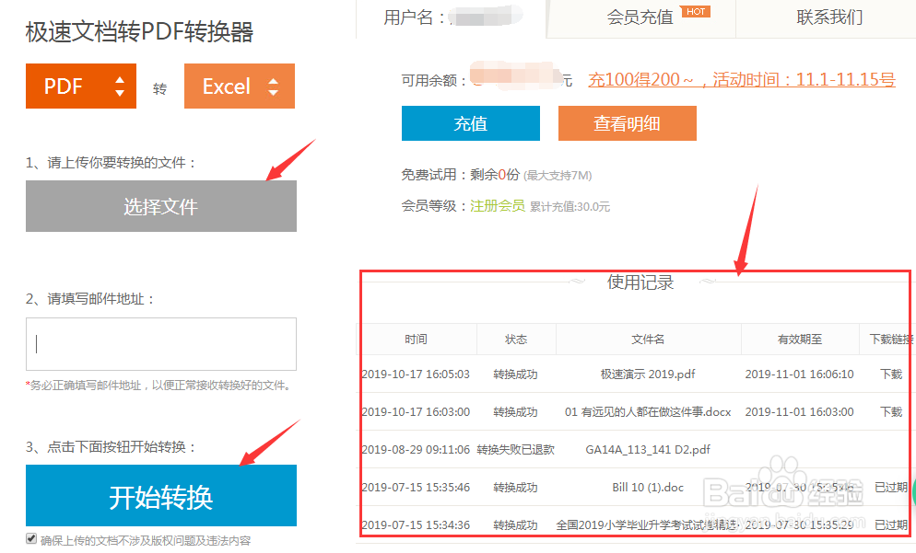Screen dimensions: 916x553
Task: Click the HOT badge icon
Action: [x=696, y=11]
